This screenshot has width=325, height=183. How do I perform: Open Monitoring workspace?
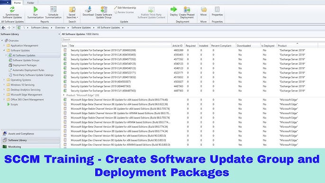click(x=30, y=146)
